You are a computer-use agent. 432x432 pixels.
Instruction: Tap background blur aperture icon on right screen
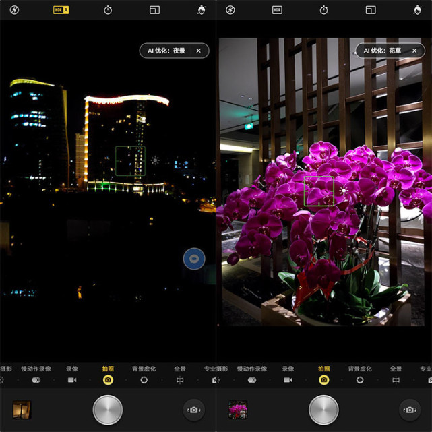(x=360, y=380)
